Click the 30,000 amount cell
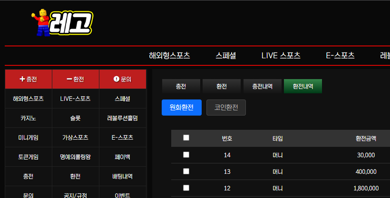Screen dimensions: 390x198 (x=366, y=155)
